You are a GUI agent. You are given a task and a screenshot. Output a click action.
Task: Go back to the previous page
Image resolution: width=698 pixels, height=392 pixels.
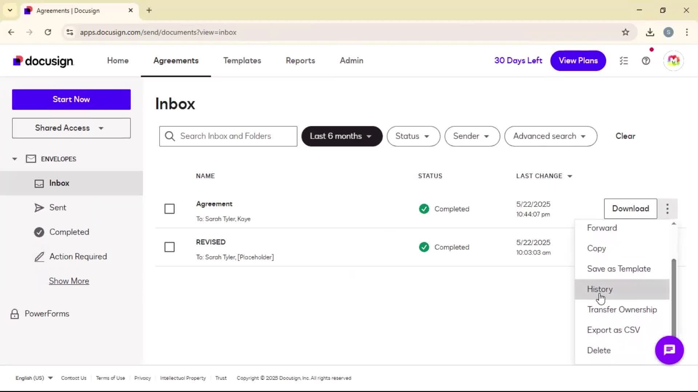[11, 32]
